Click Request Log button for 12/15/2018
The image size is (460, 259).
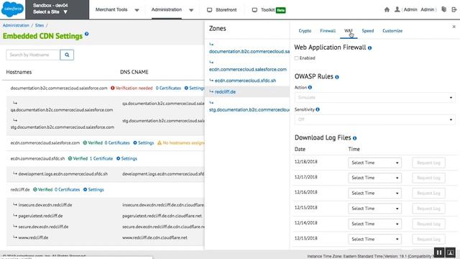tap(428, 209)
